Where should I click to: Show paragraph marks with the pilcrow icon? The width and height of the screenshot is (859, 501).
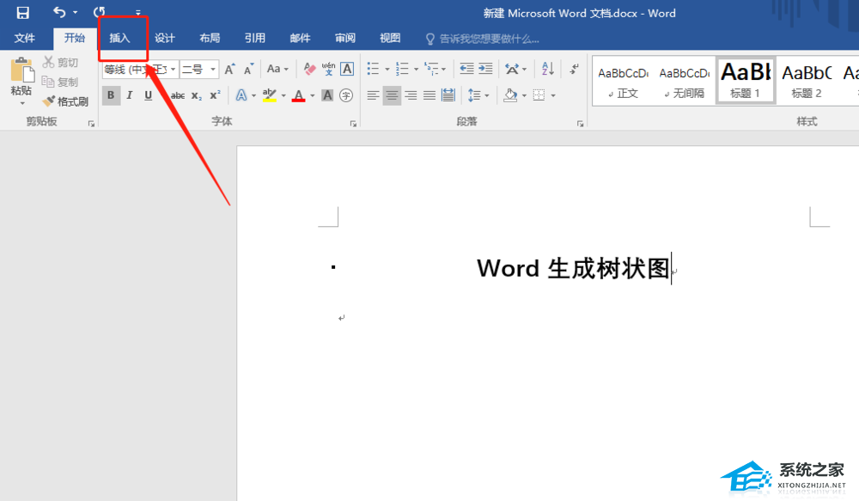pyautogui.click(x=573, y=70)
